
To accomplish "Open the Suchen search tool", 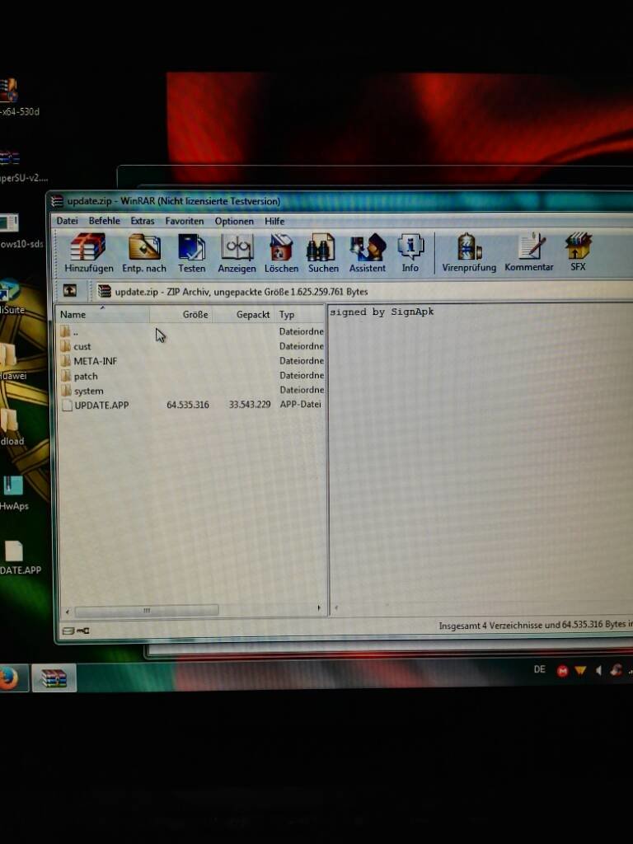I will click(x=323, y=251).
